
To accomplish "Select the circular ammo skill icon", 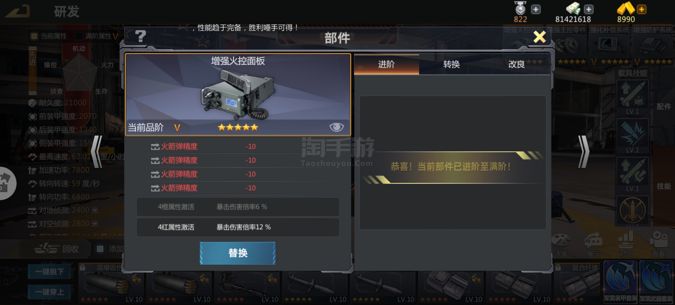I will [x=633, y=210].
